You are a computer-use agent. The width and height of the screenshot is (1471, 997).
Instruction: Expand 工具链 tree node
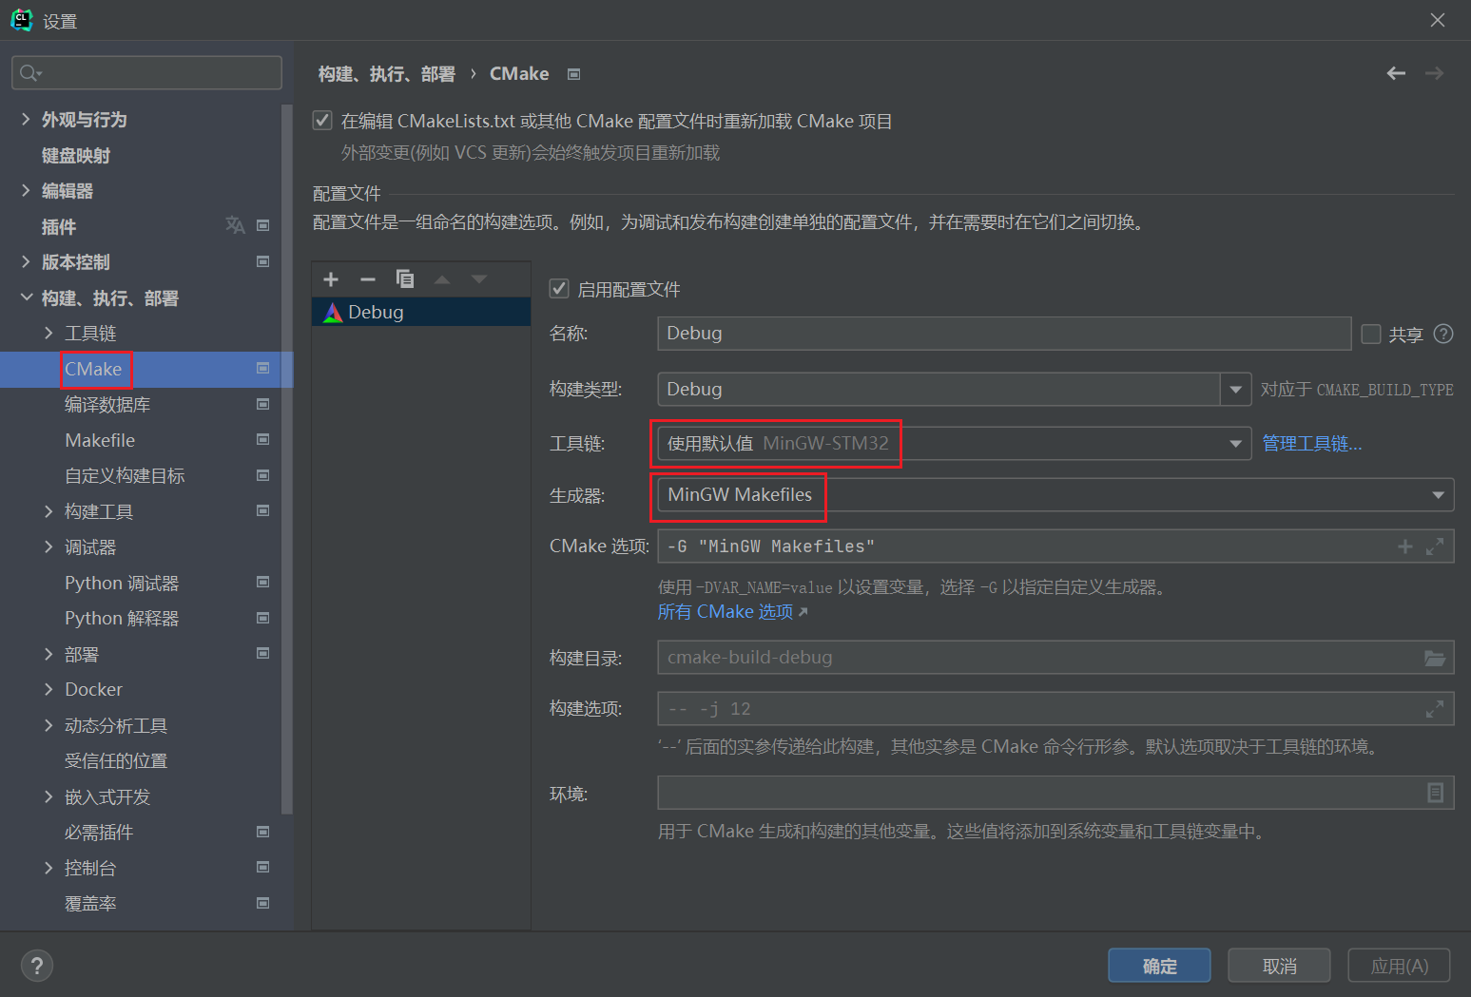pos(48,333)
